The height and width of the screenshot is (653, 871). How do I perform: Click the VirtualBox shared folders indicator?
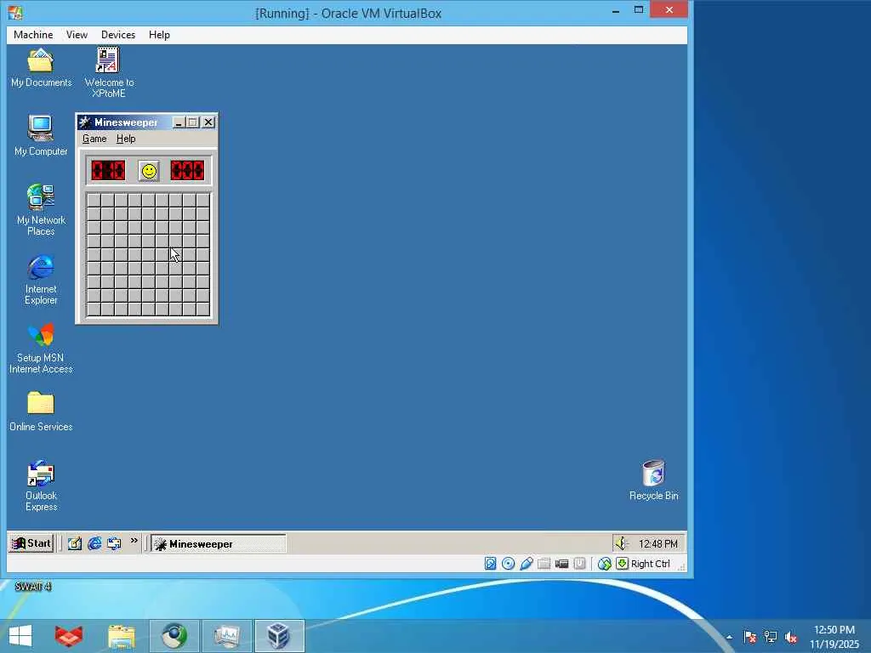[544, 564]
